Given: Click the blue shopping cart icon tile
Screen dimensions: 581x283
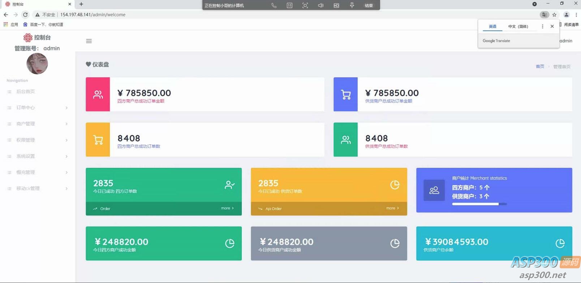Looking at the screenshot, I should [x=345, y=95].
